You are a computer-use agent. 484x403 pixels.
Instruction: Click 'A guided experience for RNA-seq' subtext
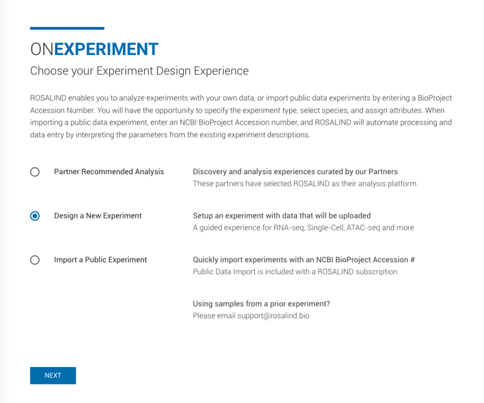point(303,228)
